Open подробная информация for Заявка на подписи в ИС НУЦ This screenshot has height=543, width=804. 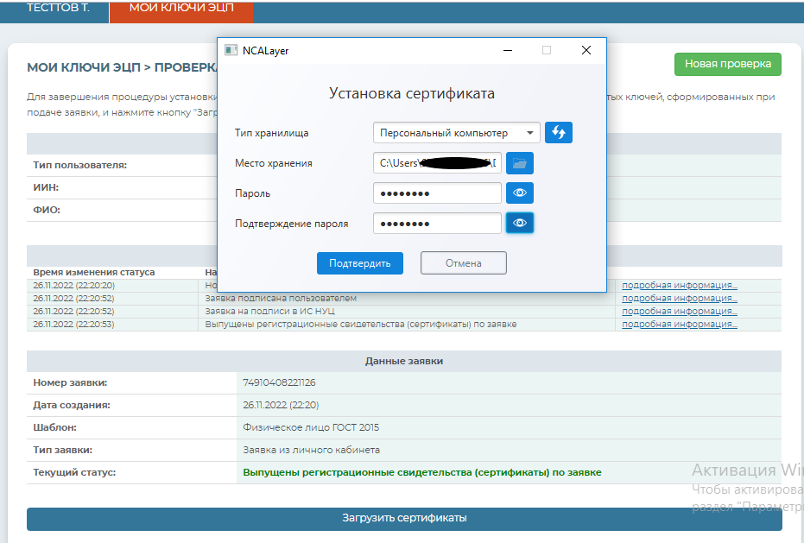(x=679, y=311)
